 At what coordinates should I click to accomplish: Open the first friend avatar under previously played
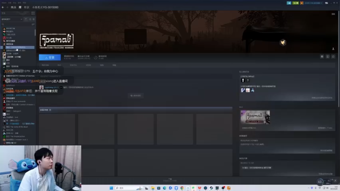(x=243, y=80)
